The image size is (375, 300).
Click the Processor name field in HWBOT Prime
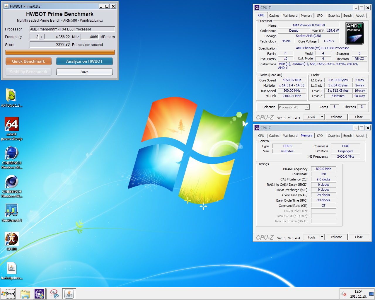[x=72, y=29]
